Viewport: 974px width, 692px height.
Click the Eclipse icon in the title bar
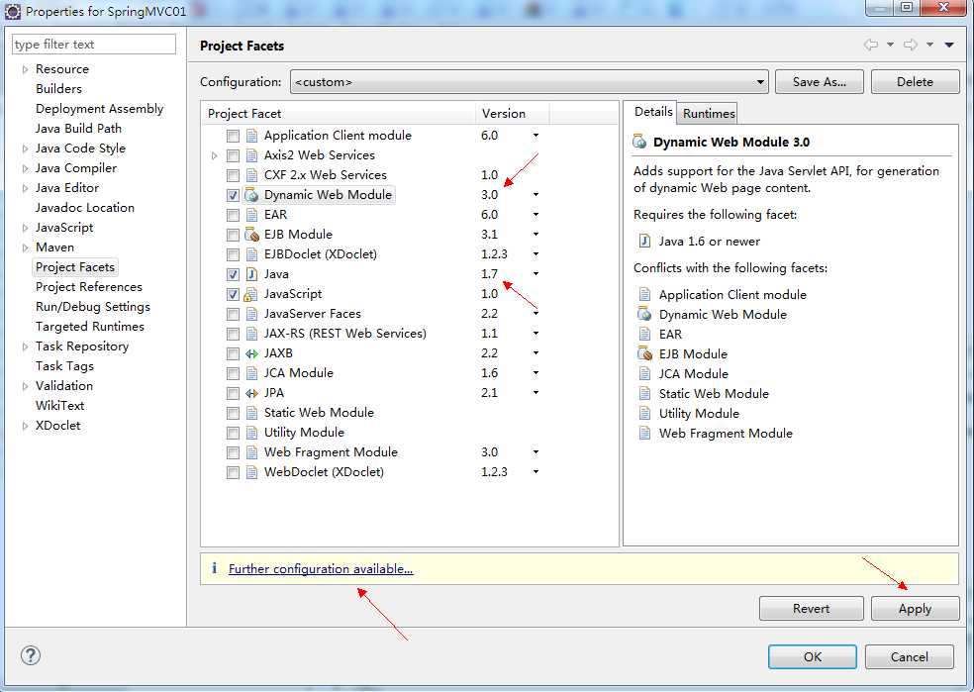tap(13, 11)
